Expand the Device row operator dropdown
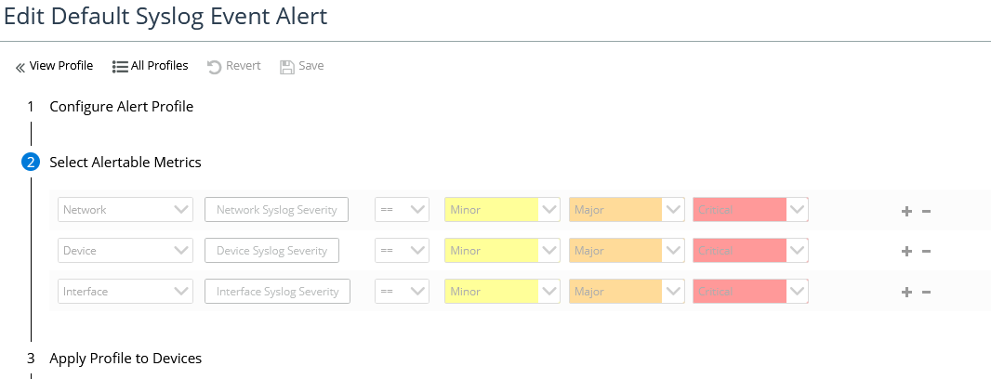Screen dimensions: 991x379 click(x=402, y=251)
